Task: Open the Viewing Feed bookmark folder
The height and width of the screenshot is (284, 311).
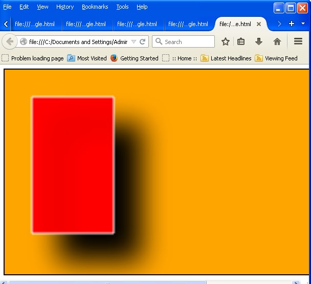Action: pyautogui.click(x=276, y=58)
